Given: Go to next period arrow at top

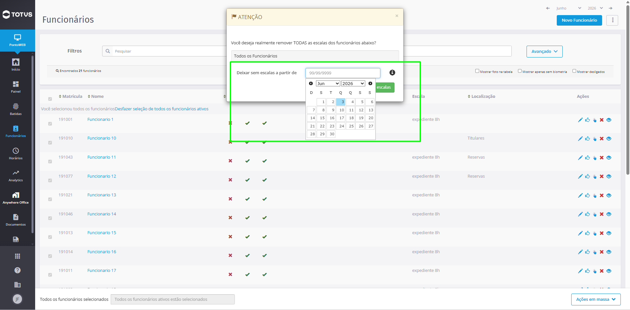Looking at the screenshot, I should pos(611,8).
